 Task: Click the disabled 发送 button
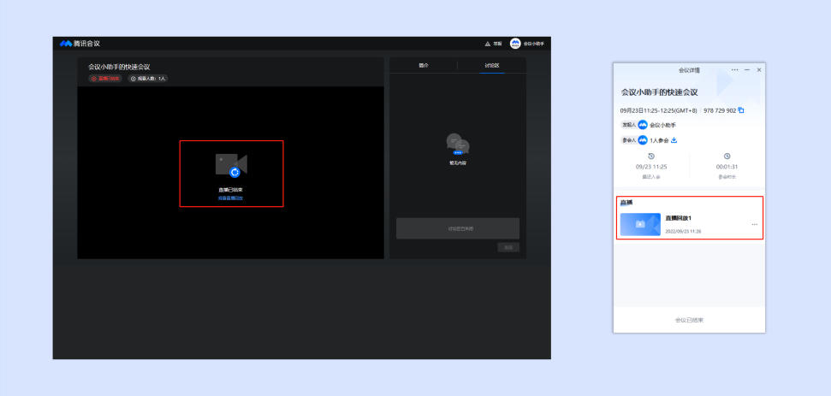tap(508, 247)
